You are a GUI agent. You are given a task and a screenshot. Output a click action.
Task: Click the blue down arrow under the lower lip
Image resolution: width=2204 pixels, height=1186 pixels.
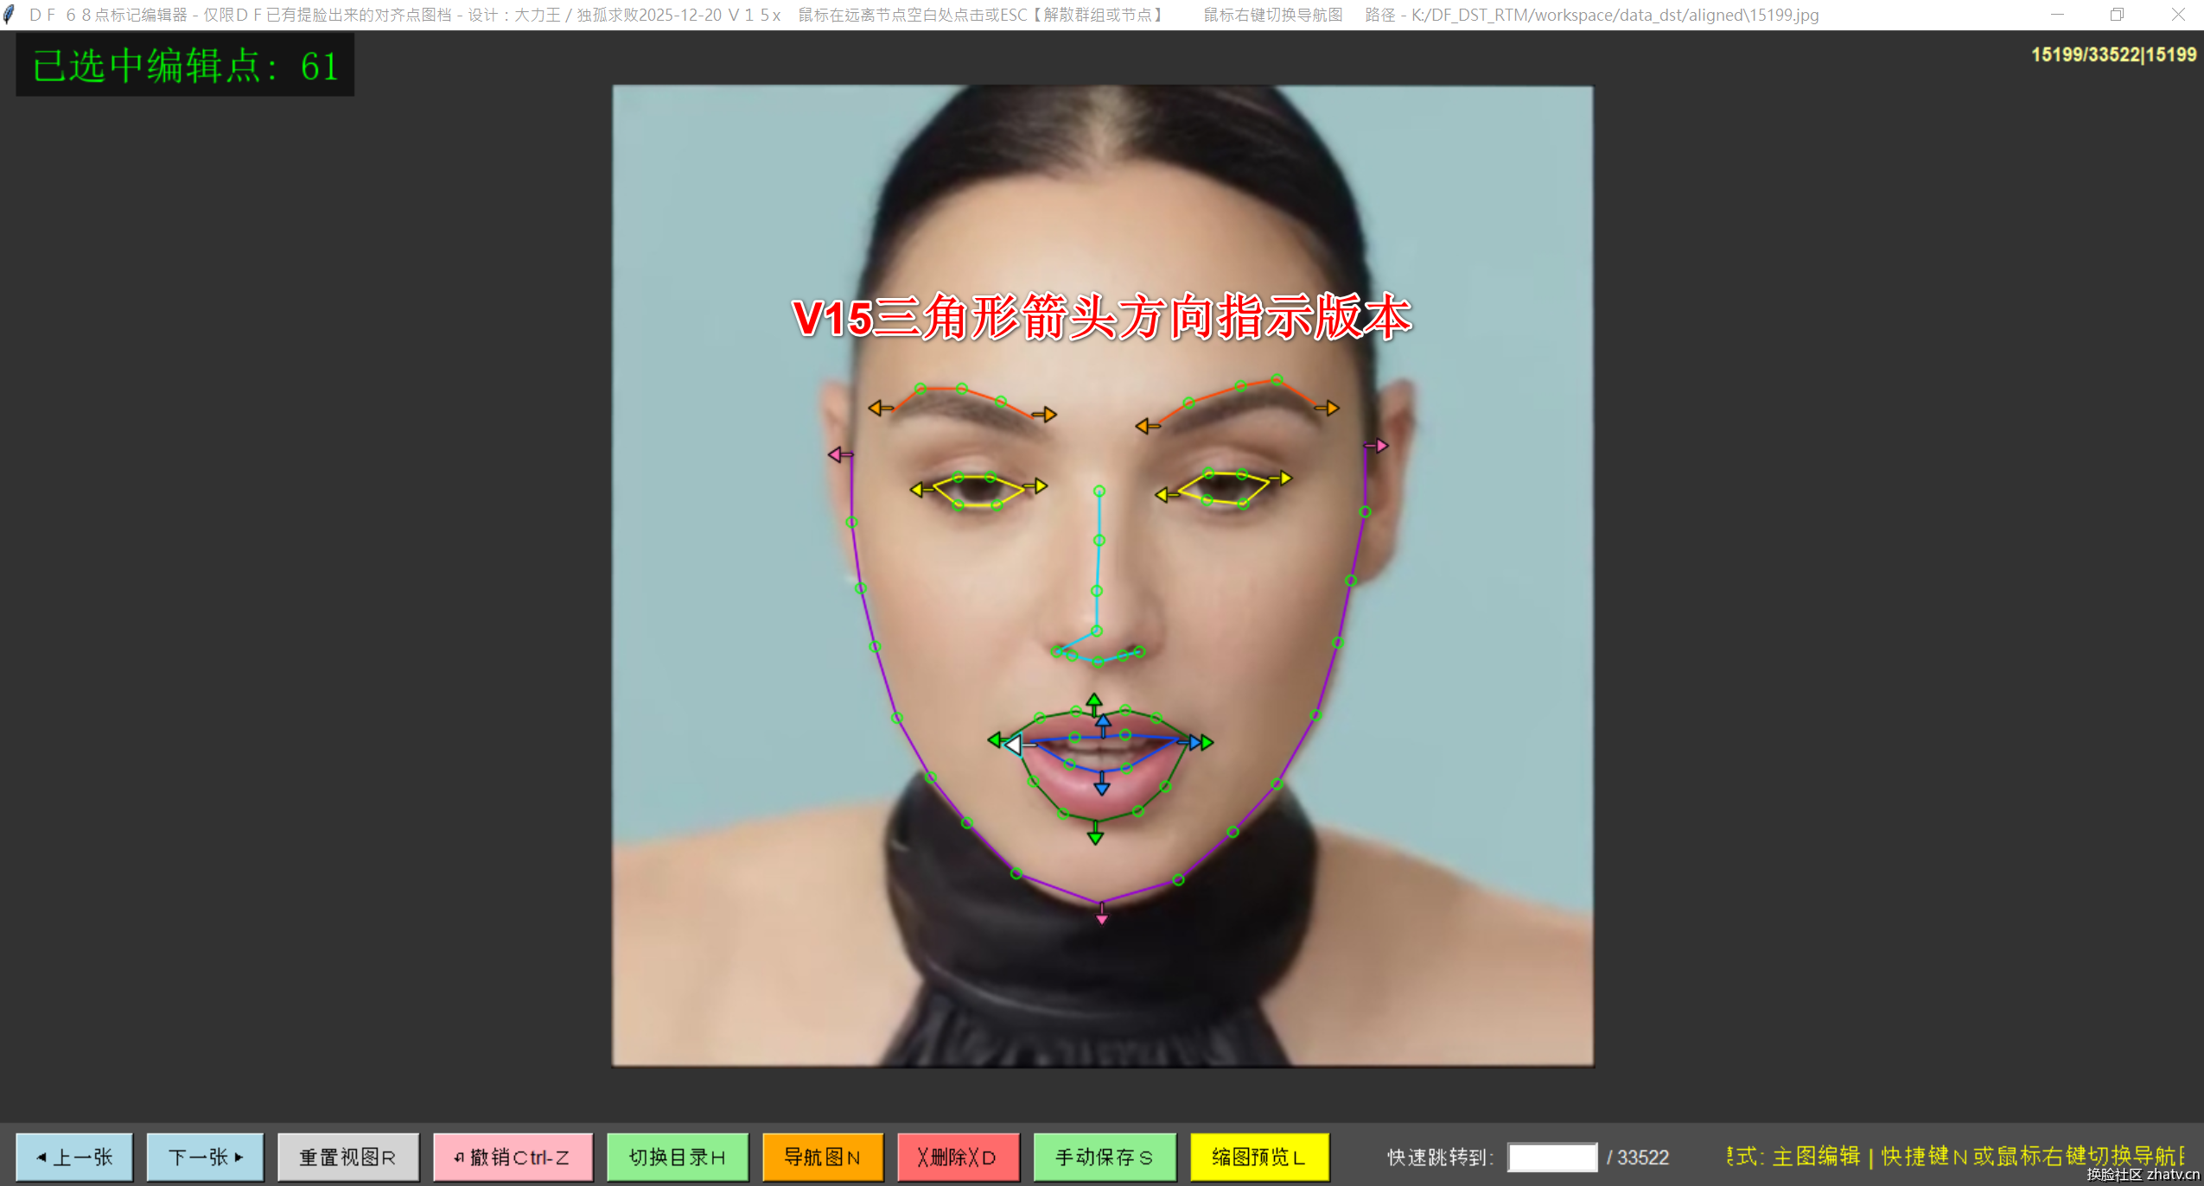pyautogui.click(x=1103, y=787)
